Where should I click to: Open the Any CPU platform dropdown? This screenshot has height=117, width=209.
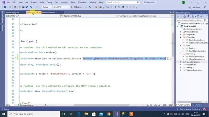coord(61,7)
